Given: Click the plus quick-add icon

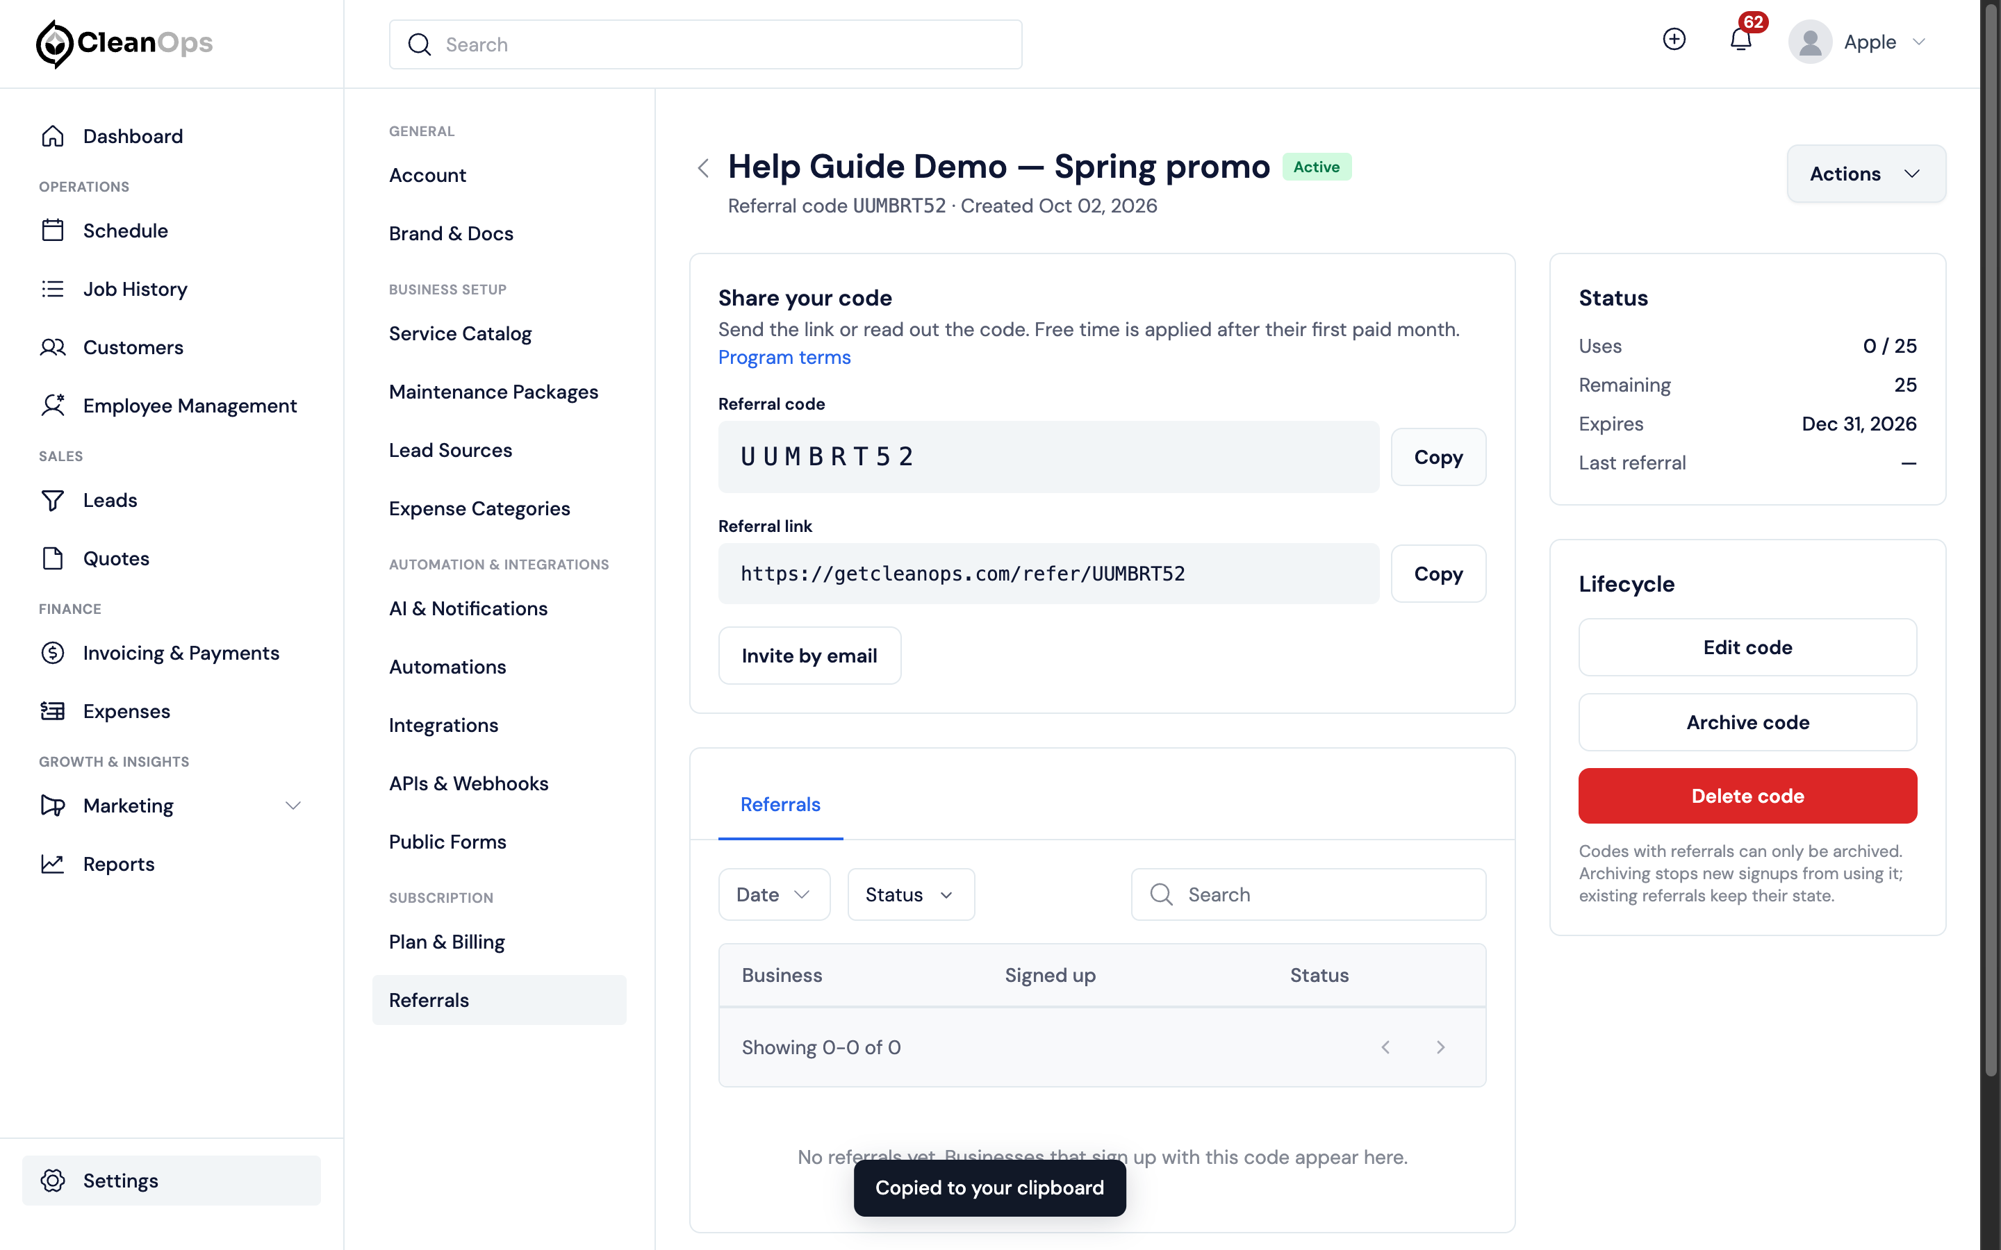Looking at the screenshot, I should coord(1674,40).
